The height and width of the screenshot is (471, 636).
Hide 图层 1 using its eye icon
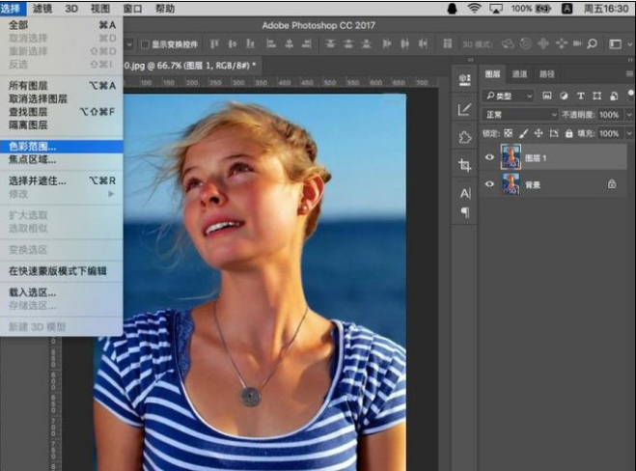tap(489, 156)
